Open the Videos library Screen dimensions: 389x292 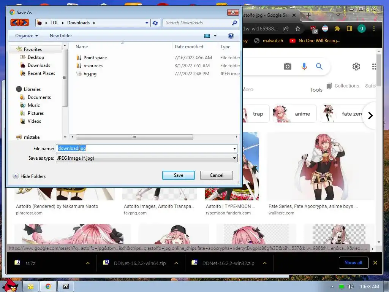[34, 121]
